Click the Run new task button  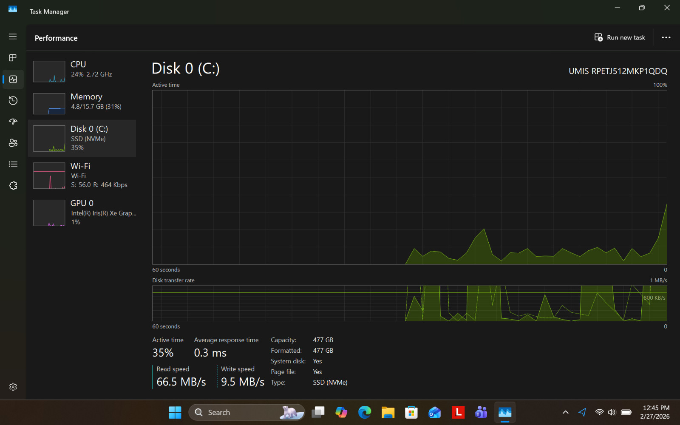click(x=620, y=37)
